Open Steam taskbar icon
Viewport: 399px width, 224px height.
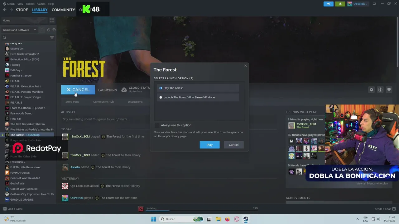pos(246,219)
